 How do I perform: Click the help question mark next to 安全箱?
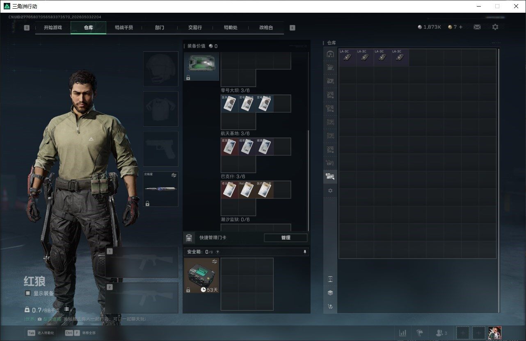click(x=217, y=252)
